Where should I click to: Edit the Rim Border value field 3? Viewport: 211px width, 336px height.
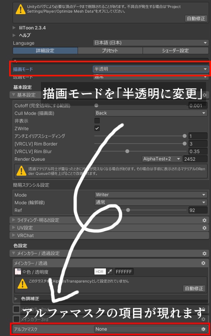point(198,144)
